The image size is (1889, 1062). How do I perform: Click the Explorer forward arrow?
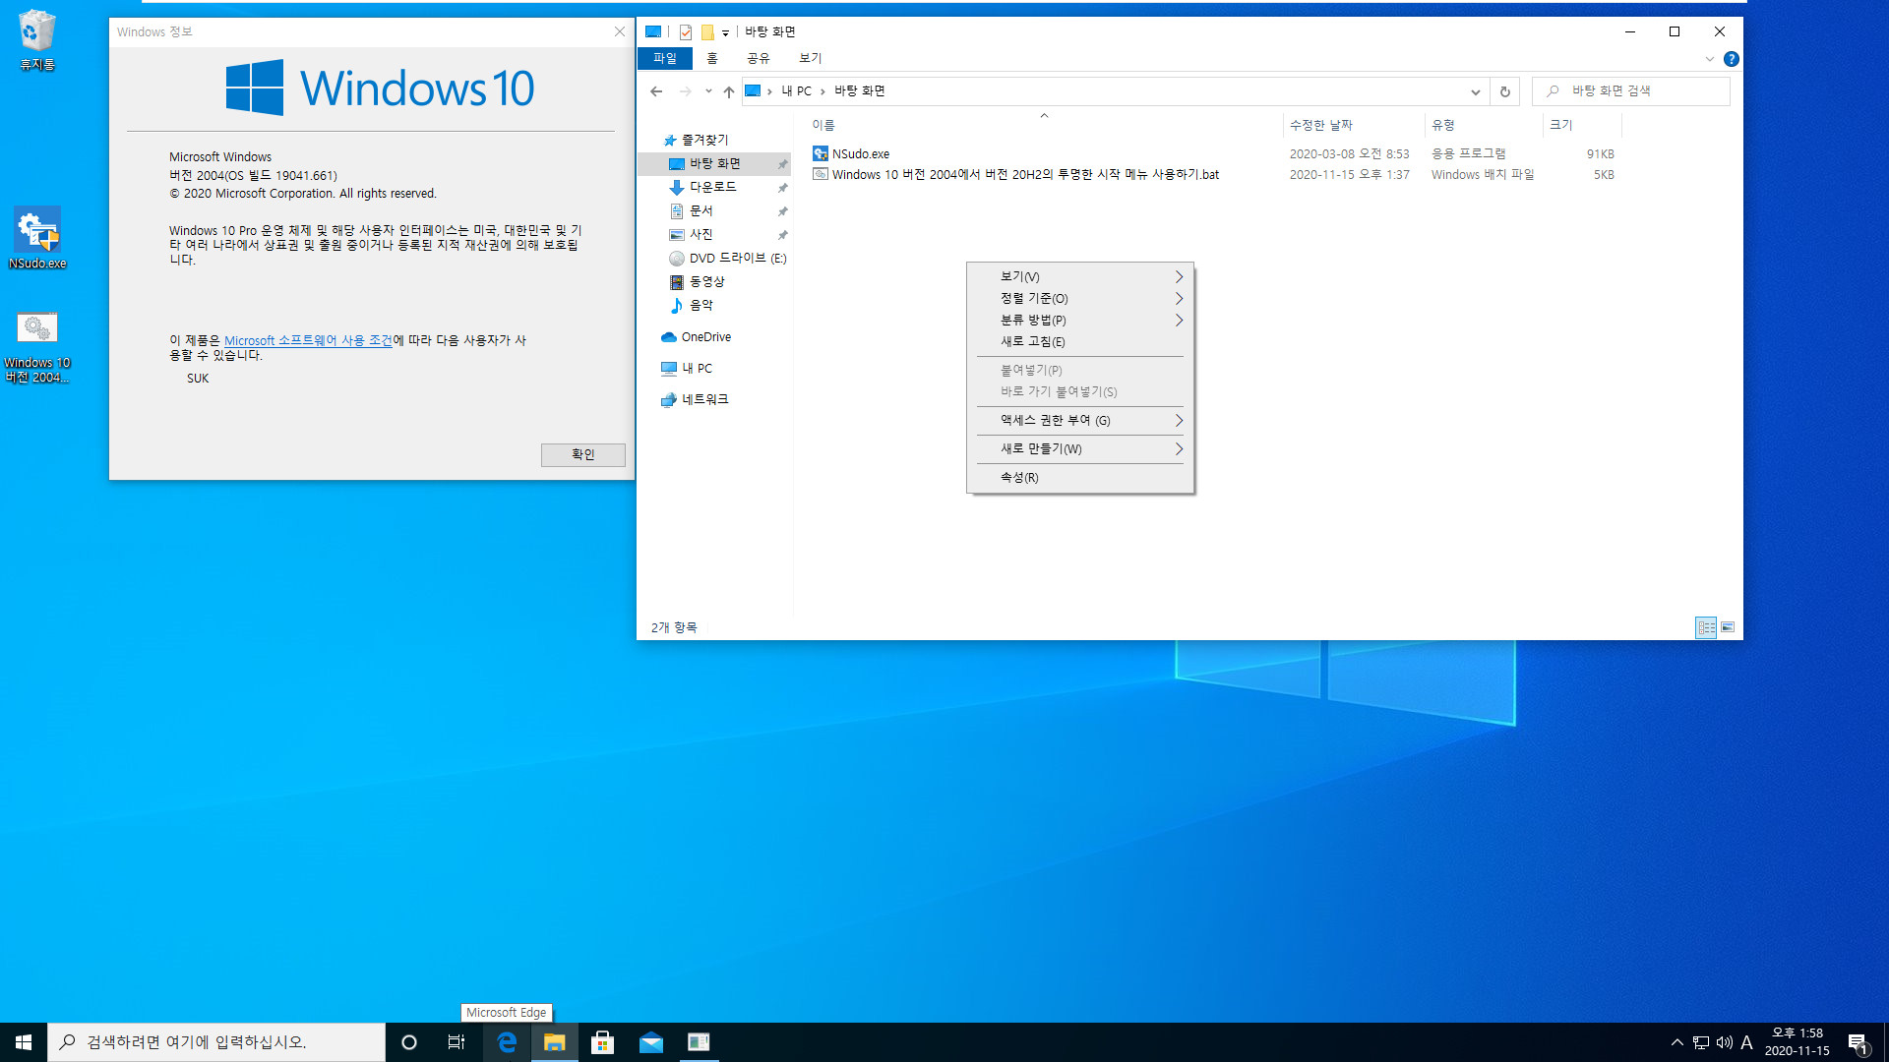coord(686,91)
